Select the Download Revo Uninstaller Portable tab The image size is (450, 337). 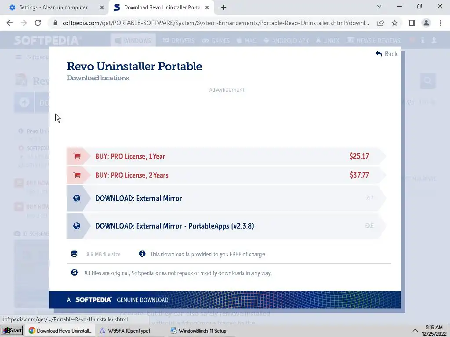point(161,7)
